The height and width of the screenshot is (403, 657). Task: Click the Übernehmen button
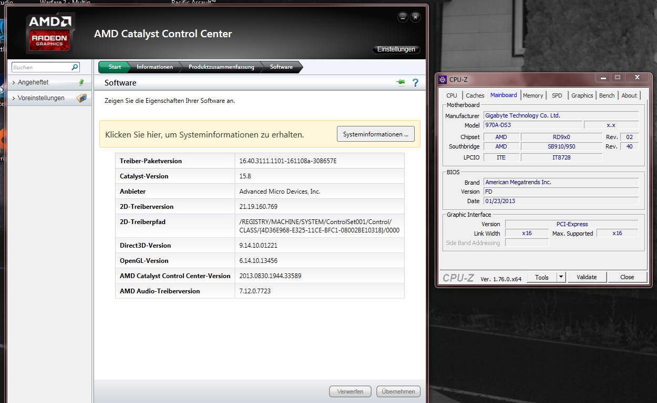399,391
